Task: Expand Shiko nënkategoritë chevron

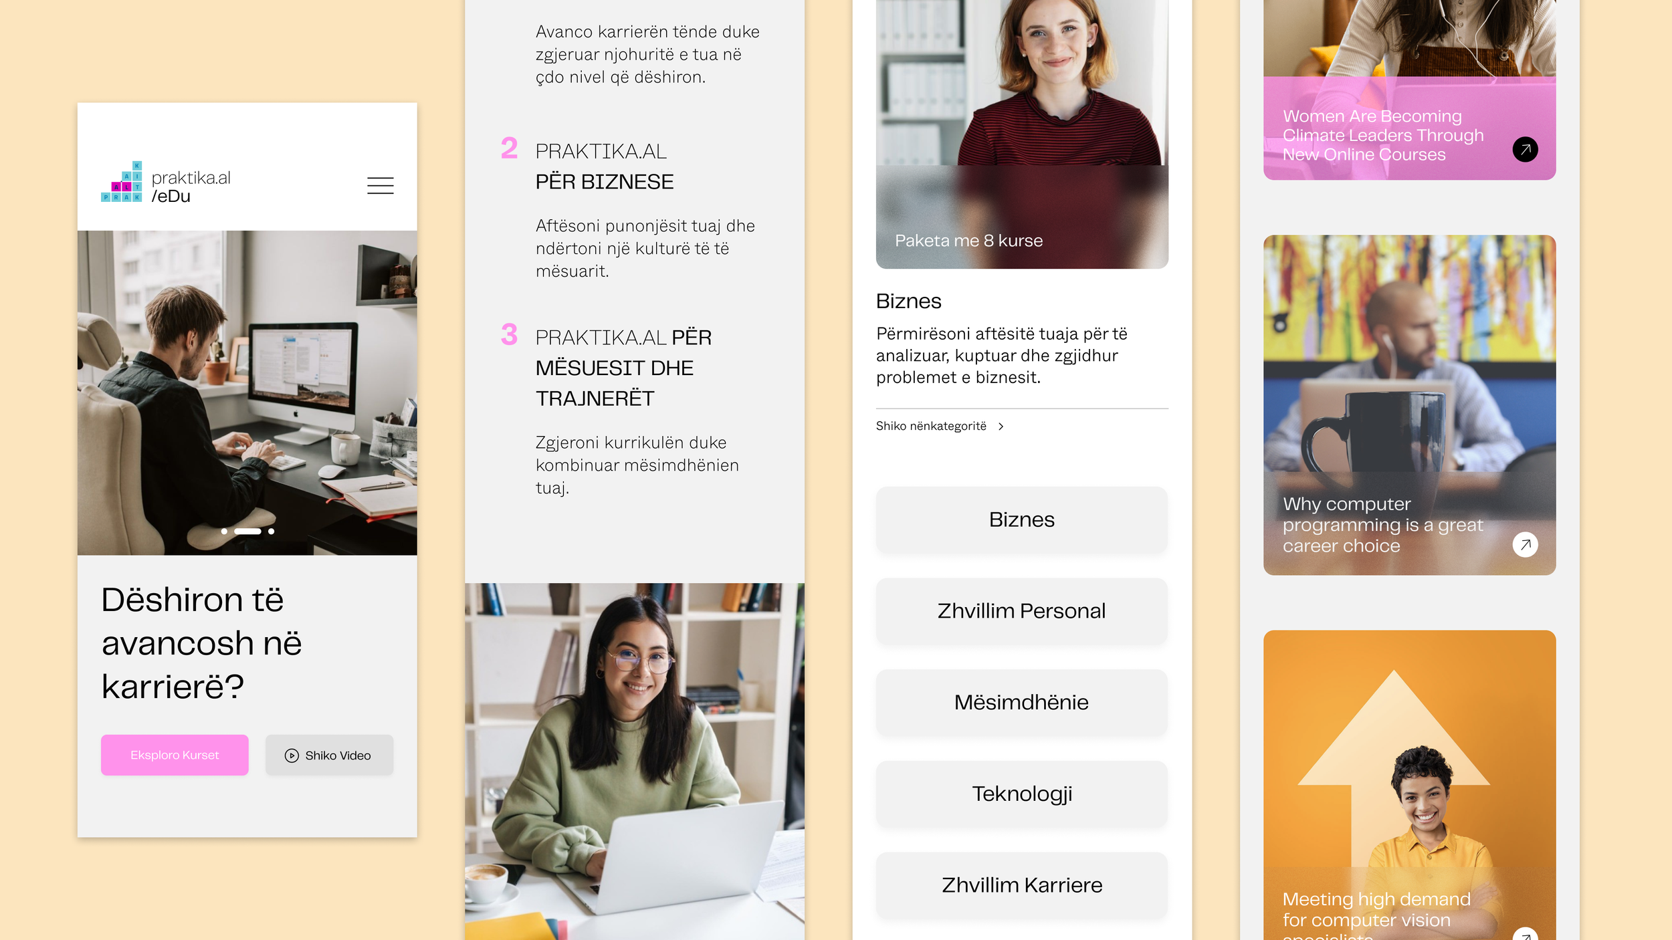Action: 1001,427
